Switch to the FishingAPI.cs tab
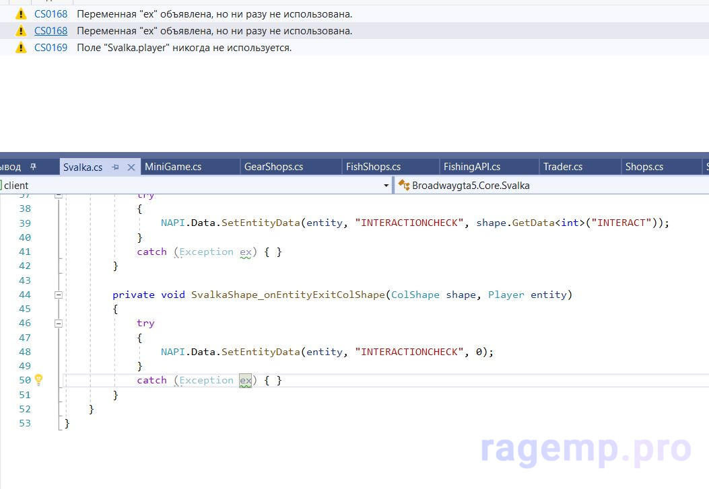709x489 pixels. pos(471,167)
